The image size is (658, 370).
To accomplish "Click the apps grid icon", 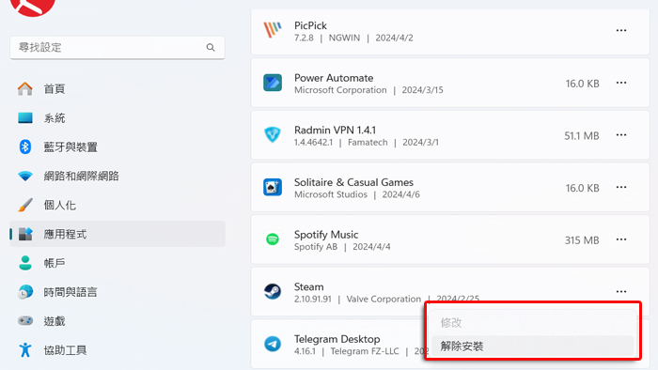I will click(x=25, y=234).
